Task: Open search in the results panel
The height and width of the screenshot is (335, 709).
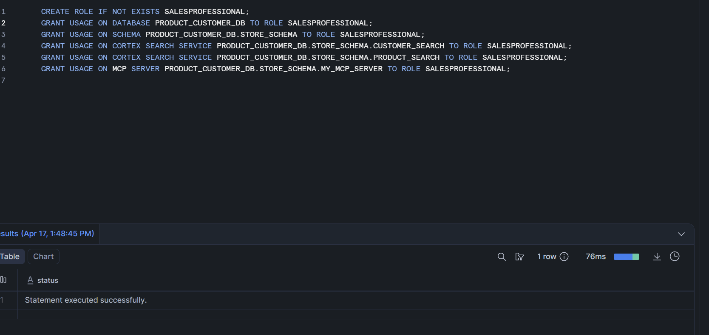Action: pos(502,257)
